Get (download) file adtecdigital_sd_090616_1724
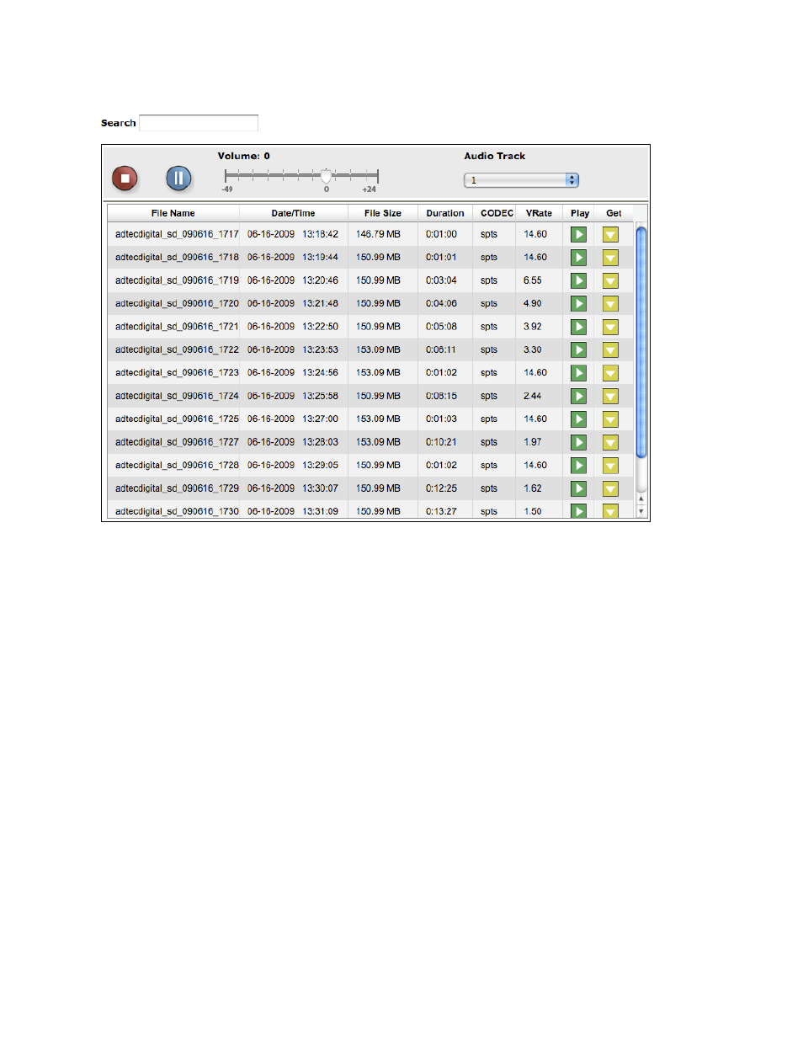The width and height of the screenshot is (803, 1040). pyautogui.click(x=611, y=397)
